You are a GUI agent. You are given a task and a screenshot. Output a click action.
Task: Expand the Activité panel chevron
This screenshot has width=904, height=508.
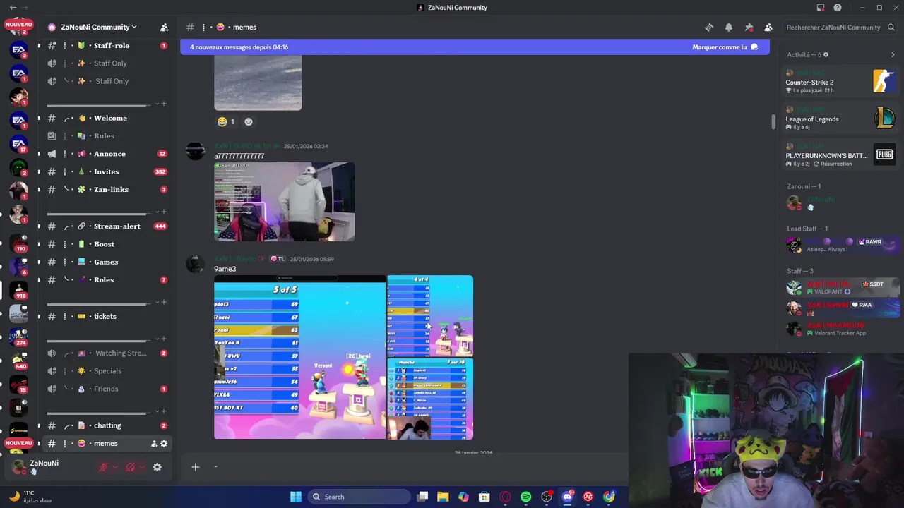[x=893, y=54]
